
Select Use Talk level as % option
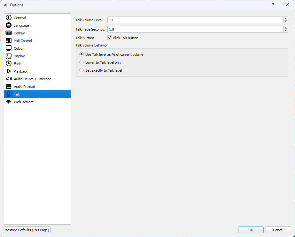[x=82, y=54]
